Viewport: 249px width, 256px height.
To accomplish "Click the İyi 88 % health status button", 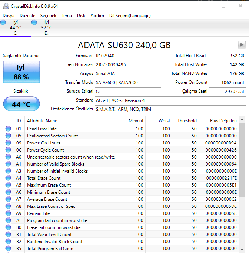I will click(21, 72).
